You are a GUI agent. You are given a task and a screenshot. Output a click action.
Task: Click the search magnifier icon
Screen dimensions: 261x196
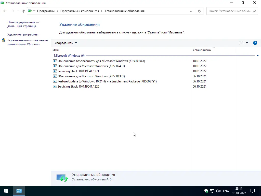254,11
